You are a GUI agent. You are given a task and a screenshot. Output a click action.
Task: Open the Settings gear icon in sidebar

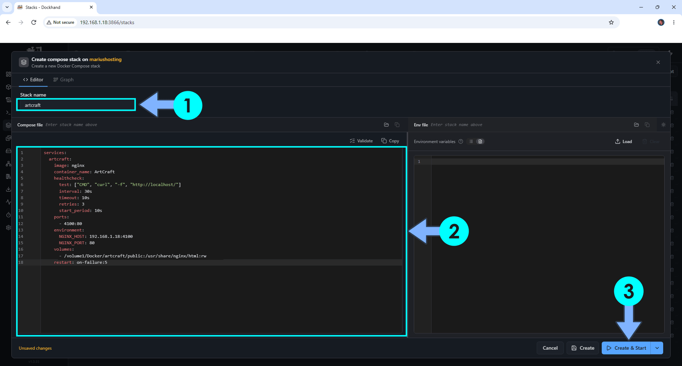tap(9, 228)
